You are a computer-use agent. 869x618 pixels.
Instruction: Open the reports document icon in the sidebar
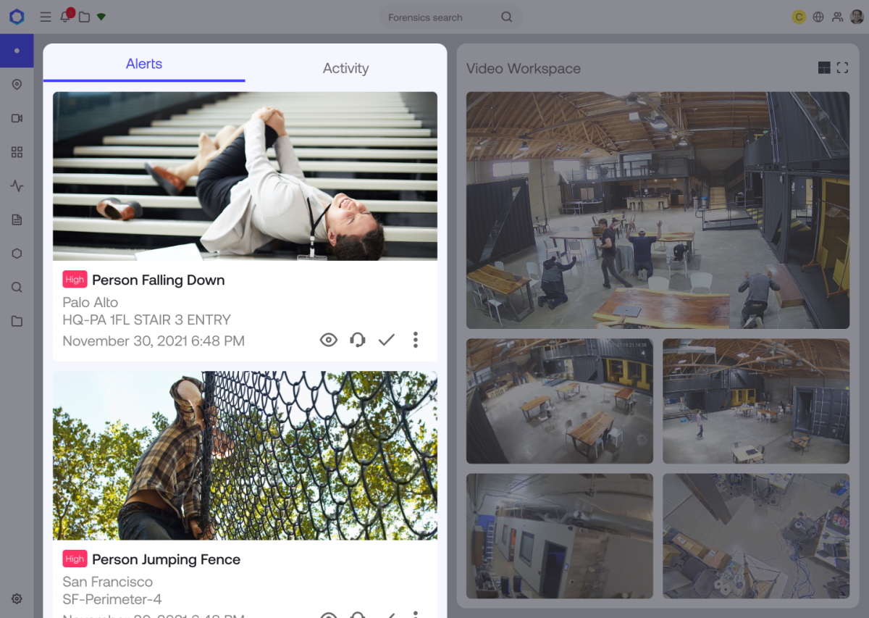point(17,220)
